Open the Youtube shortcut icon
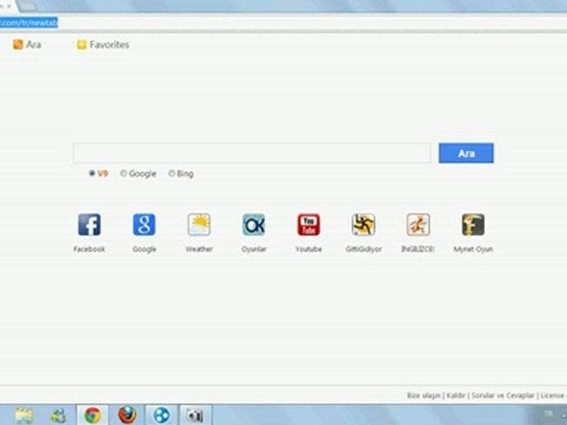The height and width of the screenshot is (425, 567). [308, 224]
